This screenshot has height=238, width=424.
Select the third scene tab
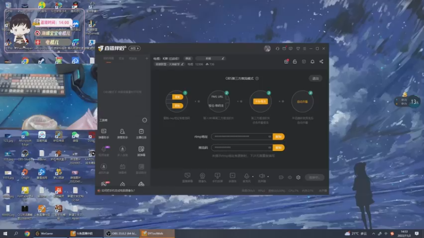pos(133,59)
